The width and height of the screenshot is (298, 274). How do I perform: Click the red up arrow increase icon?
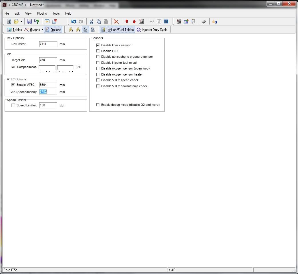coord(127,21)
